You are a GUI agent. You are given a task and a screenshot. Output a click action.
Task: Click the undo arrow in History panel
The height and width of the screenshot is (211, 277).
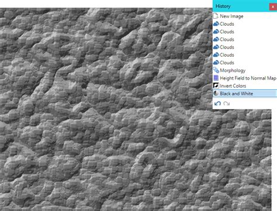217,103
